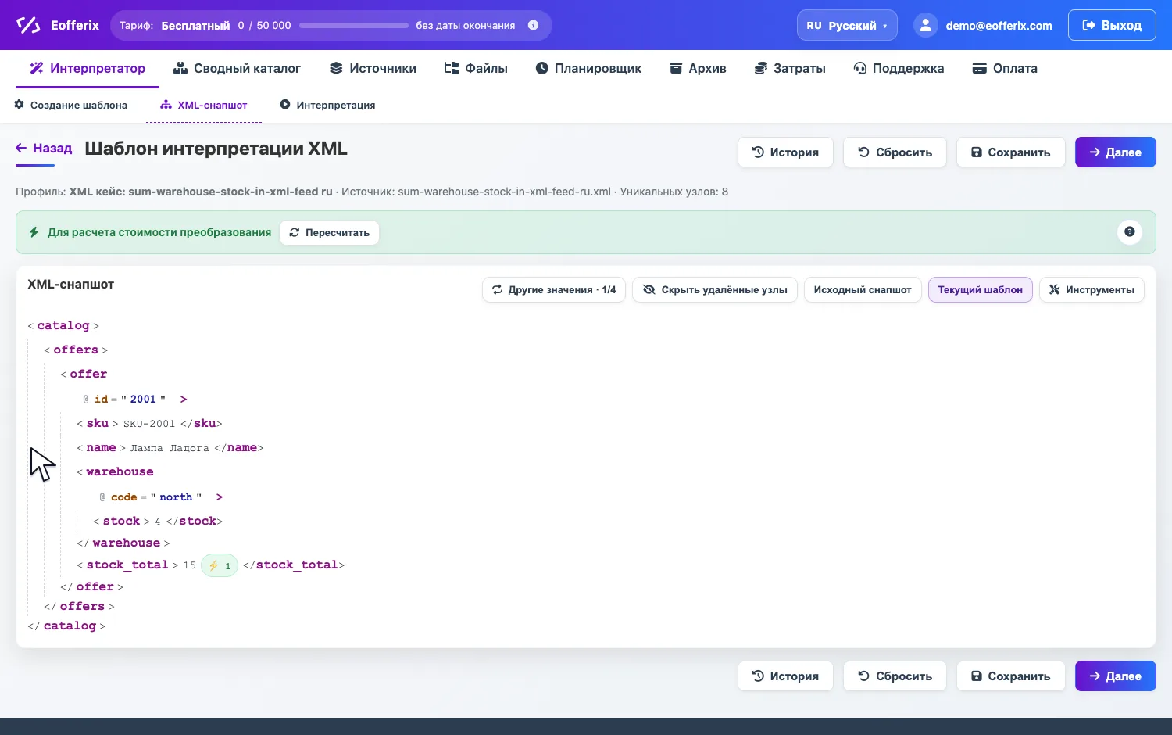Click the SKU-2001 value
Image resolution: width=1172 pixels, height=735 pixels.
click(149, 424)
